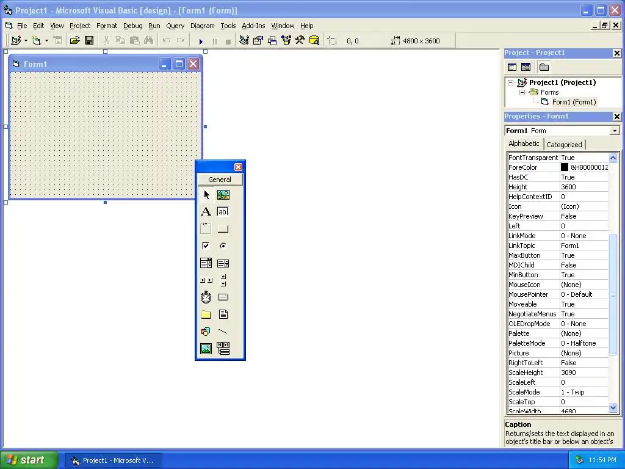
Task: Show the Toolbox via hammer-wrench icon
Action: tap(300, 41)
